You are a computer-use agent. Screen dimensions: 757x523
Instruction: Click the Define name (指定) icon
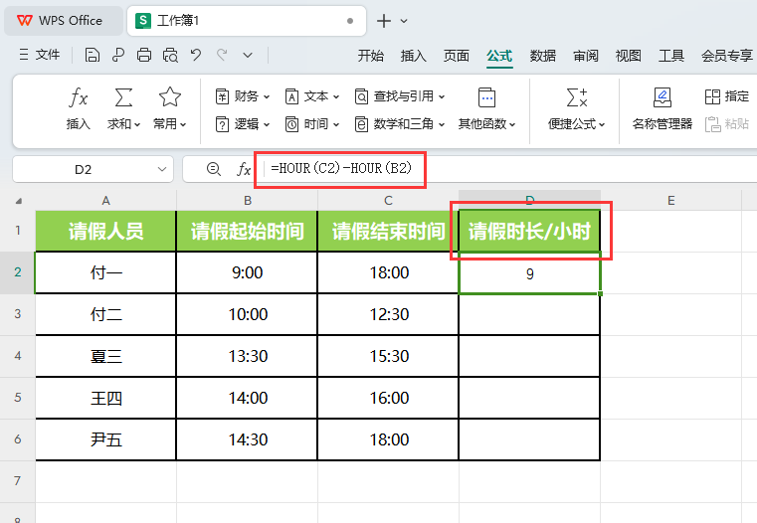(712, 96)
